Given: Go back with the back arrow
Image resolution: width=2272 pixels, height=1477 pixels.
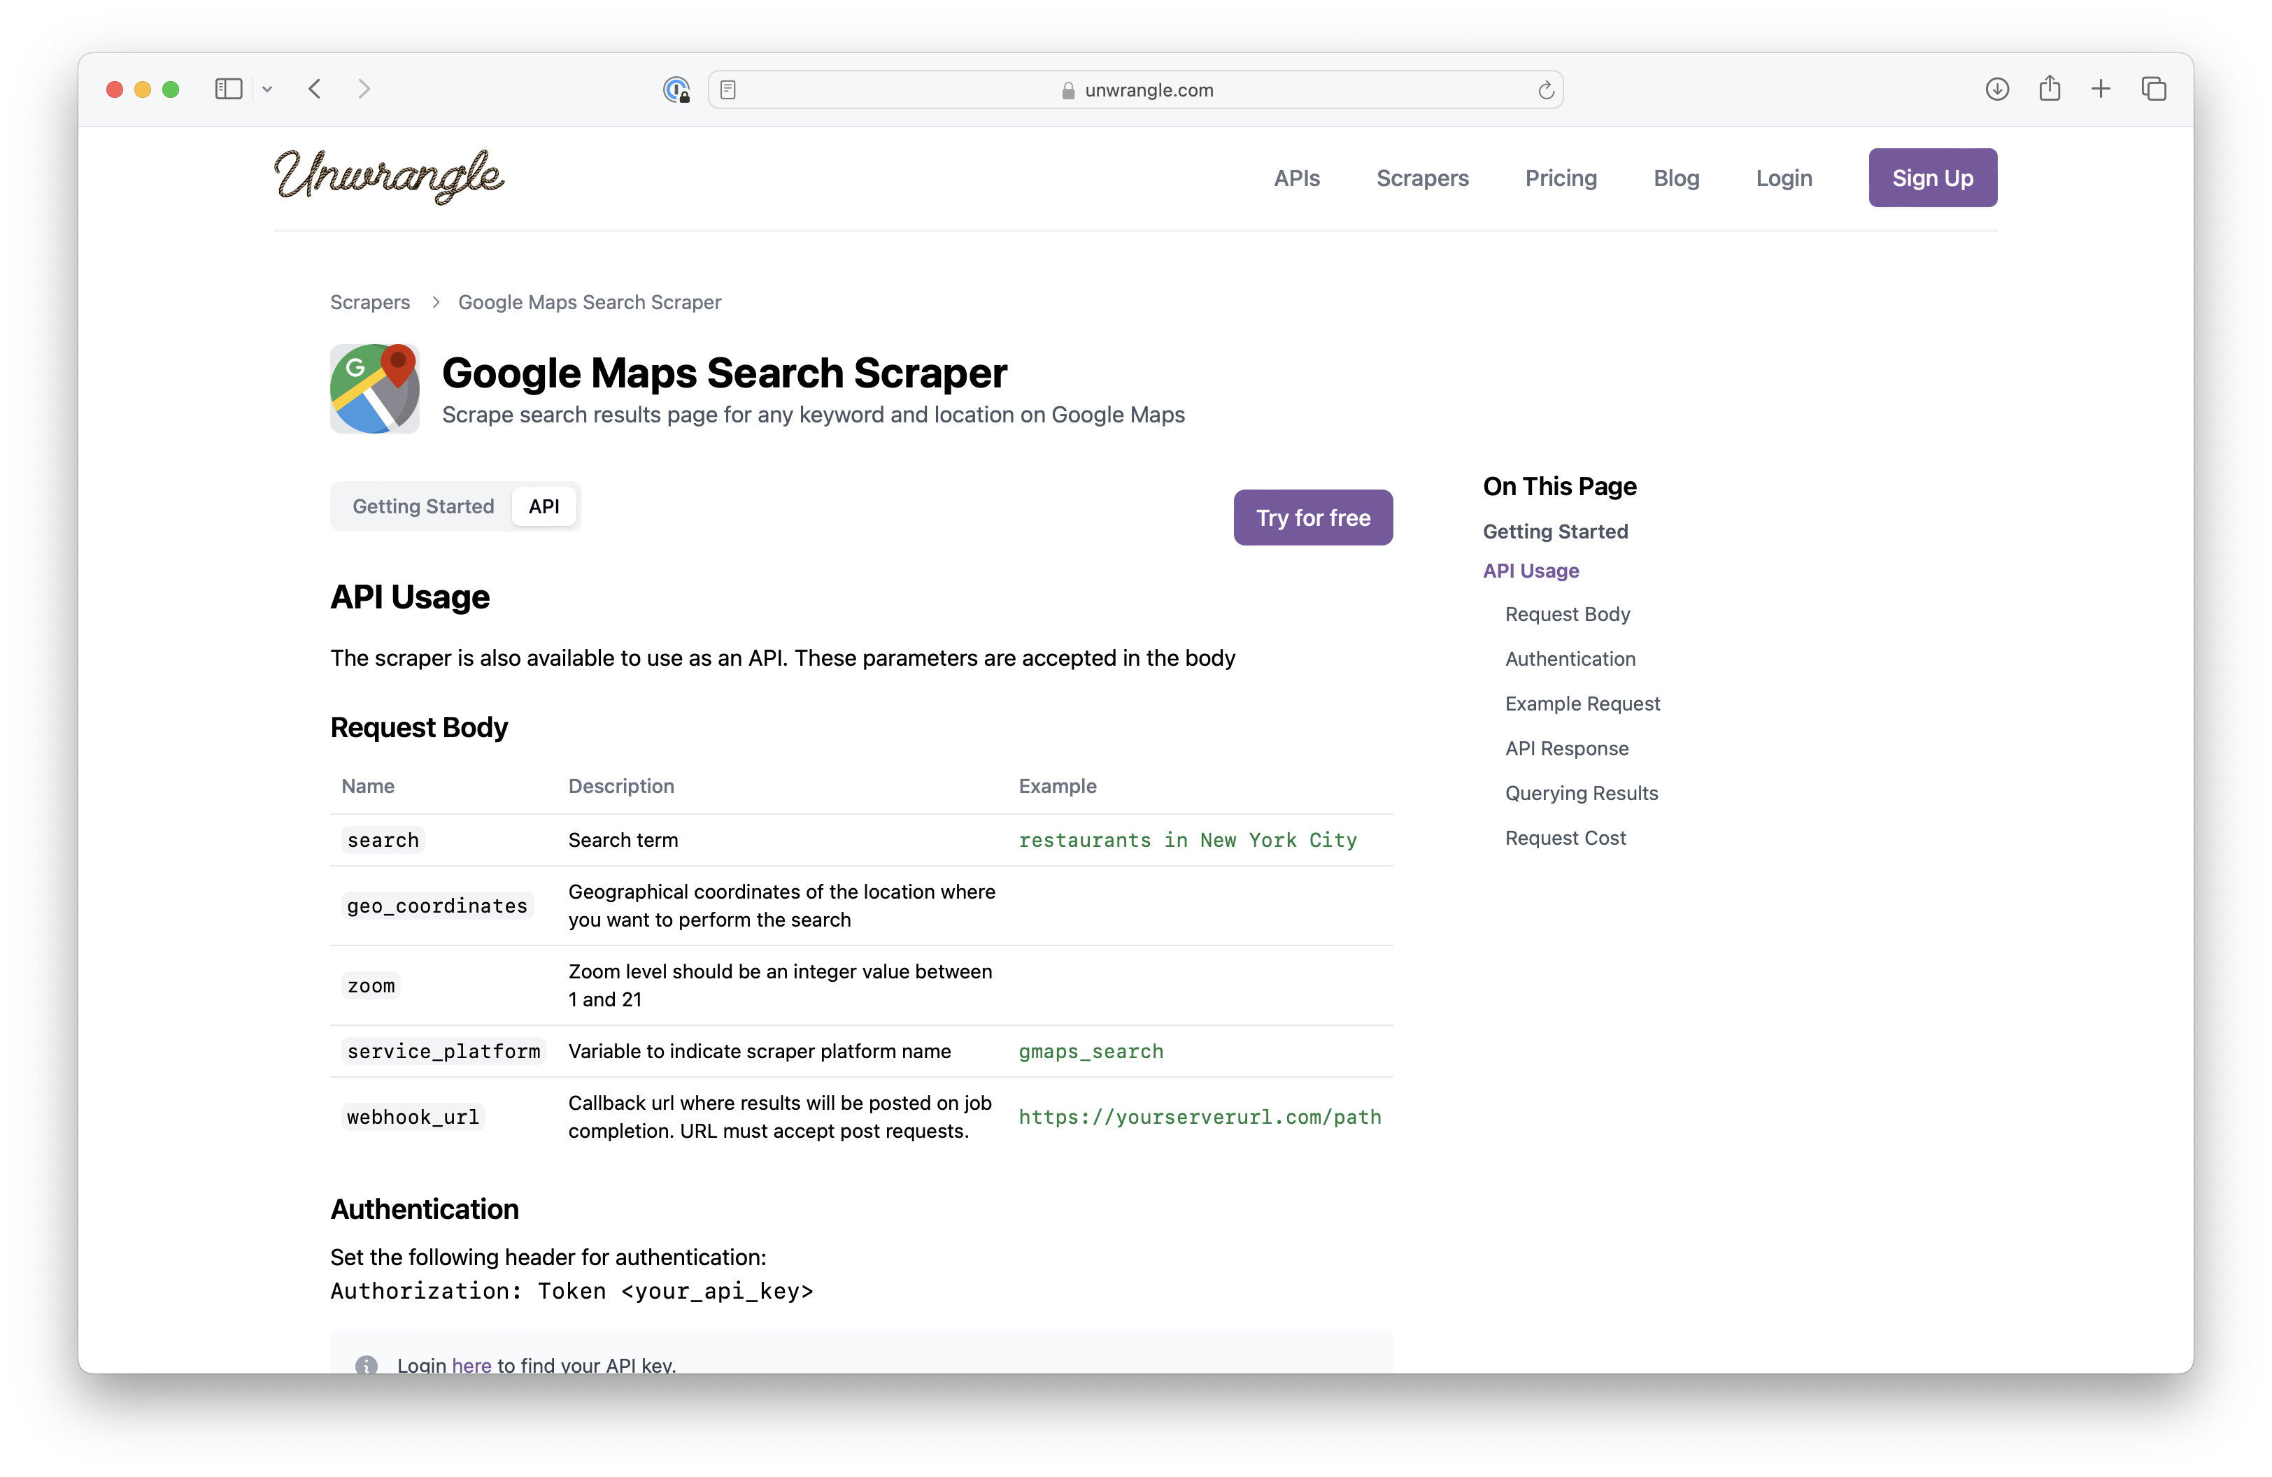Looking at the screenshot, I should [x=315, y=90].
